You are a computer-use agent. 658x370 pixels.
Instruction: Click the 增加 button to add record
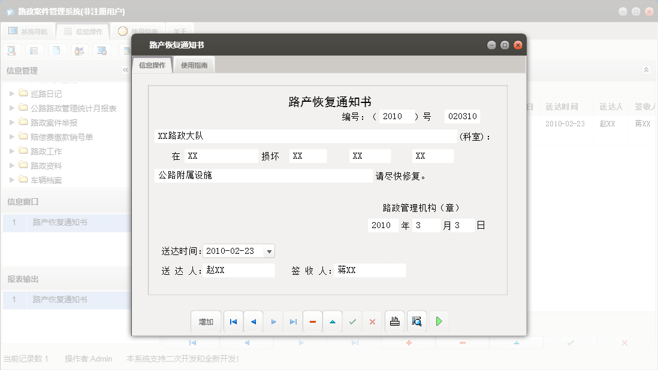(x=206, y=322)
